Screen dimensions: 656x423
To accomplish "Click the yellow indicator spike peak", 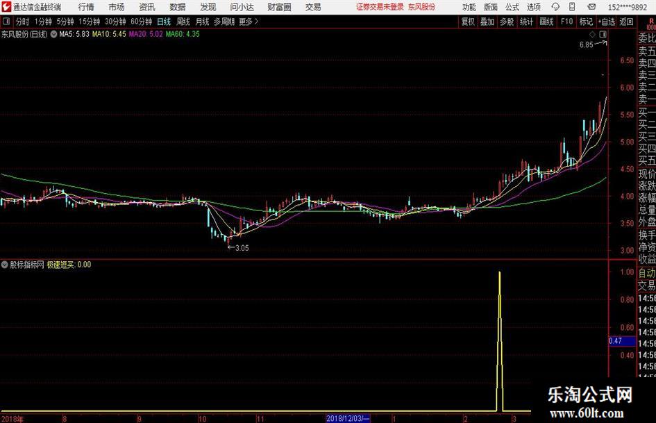I will 500,273.
